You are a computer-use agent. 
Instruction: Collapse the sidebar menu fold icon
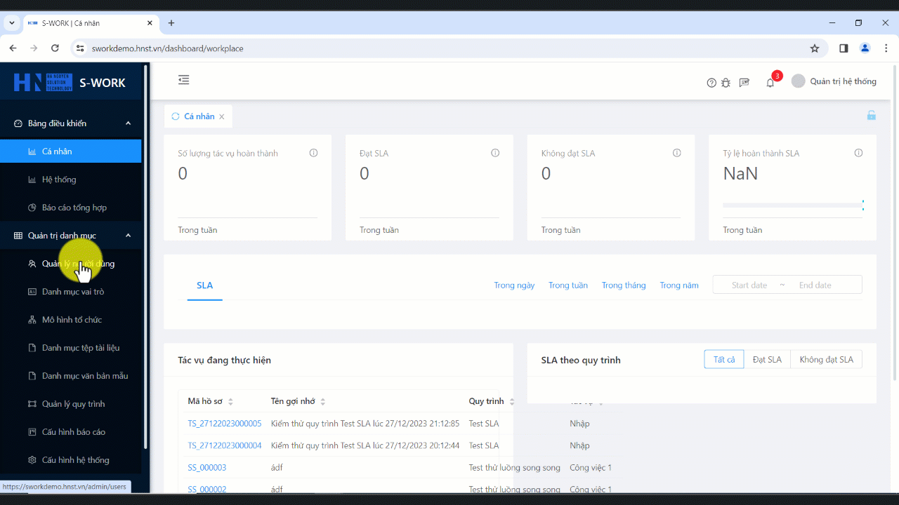coord(184,80)
